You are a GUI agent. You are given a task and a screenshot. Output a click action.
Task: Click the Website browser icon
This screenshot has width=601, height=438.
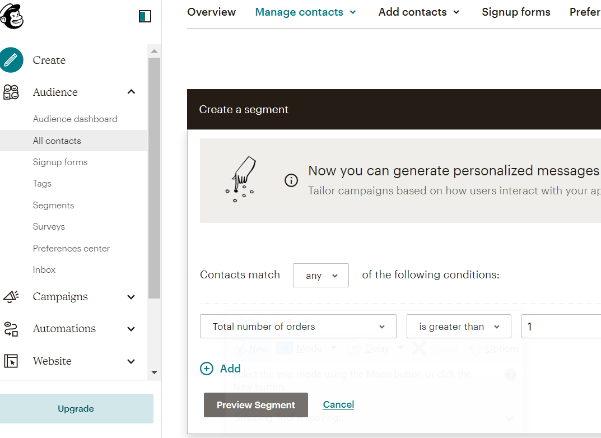coord(11,361)
